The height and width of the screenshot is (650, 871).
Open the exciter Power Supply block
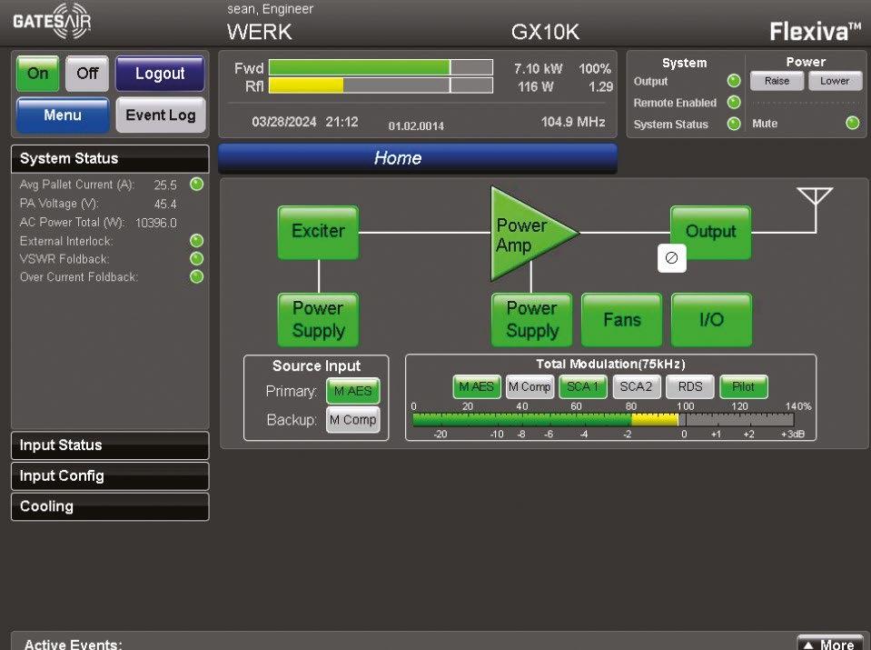pos(318,320)
